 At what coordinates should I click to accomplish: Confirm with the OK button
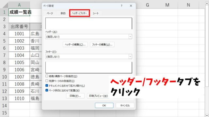click(x=104, y=105)
